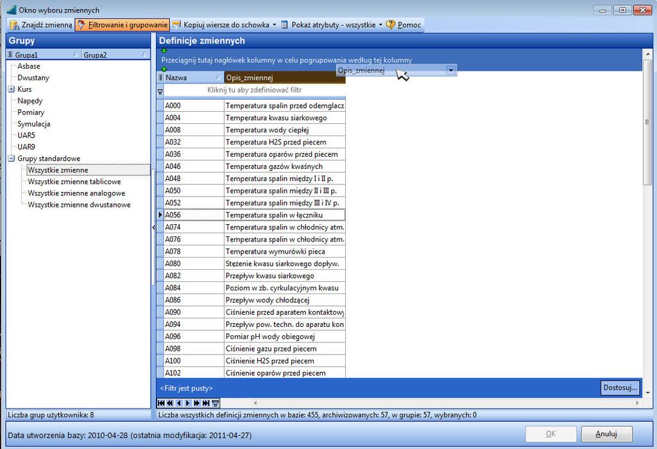Click the Znajdź zmienną toolbar button
This screenshot has height=449, width=657.
point(40,25)
